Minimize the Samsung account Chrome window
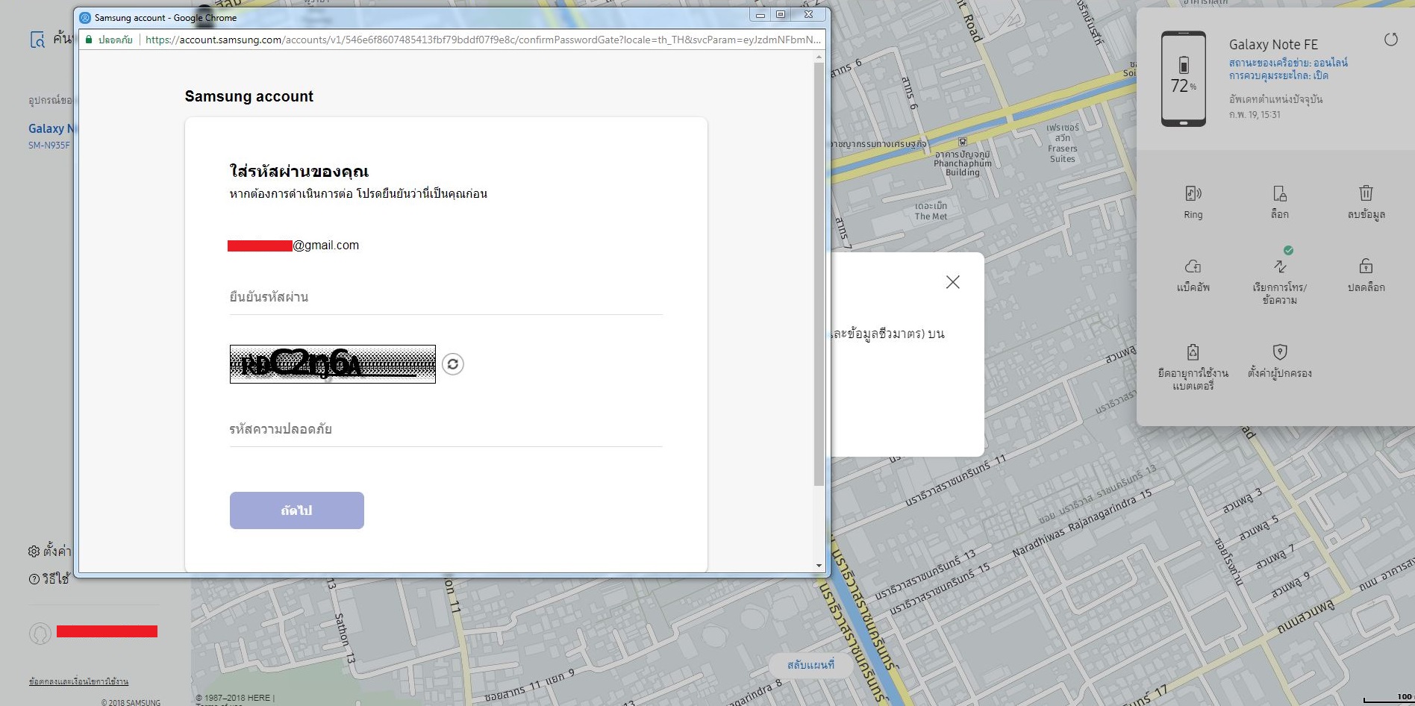 pyautogui.click(x=760, y=15)
